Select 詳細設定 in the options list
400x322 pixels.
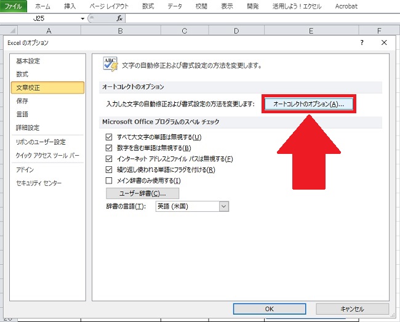click(28, 127)
